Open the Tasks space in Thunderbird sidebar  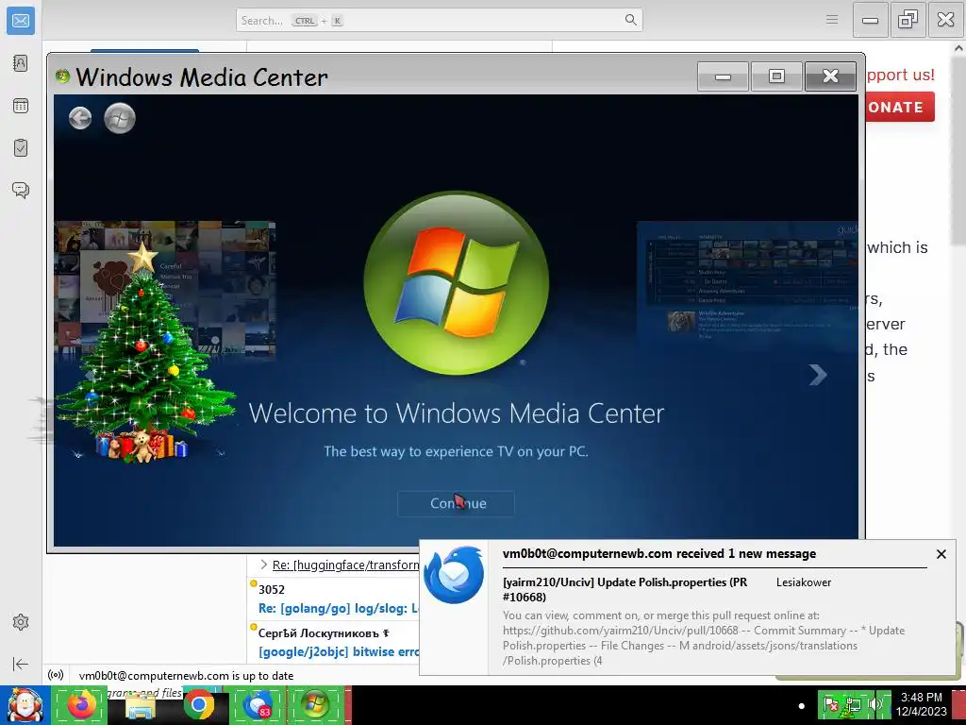[x=21, y=148]
